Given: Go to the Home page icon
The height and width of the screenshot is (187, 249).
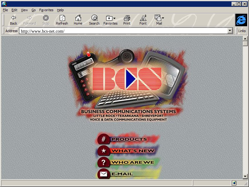Looking at the screenshot, I should click(78, 18).
